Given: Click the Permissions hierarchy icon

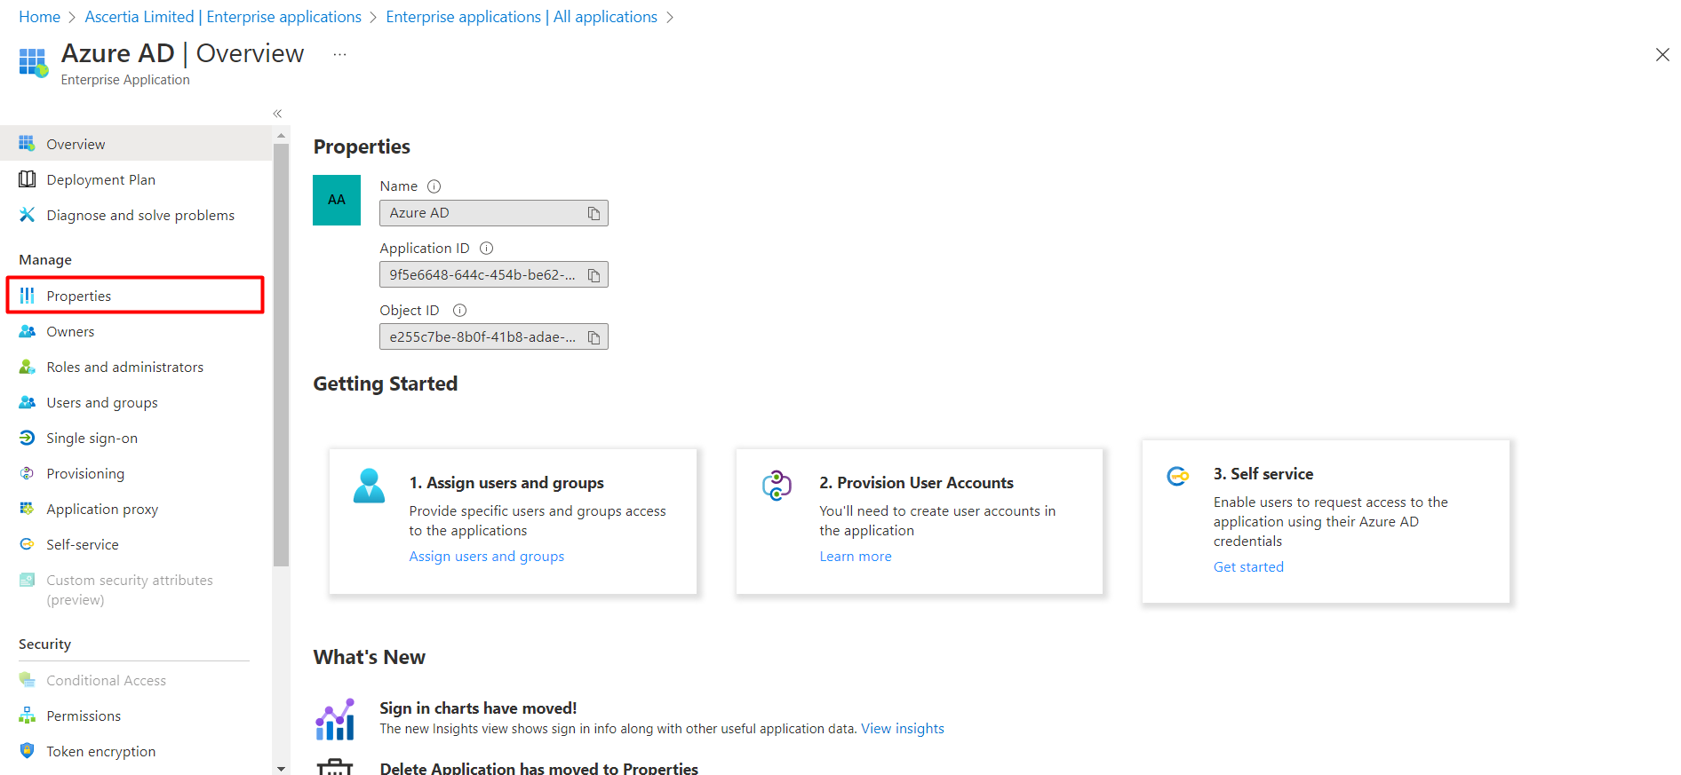Looking at the screenshot, I should (28, 716).
